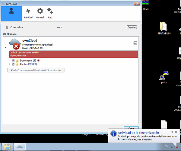Show hidden tray icons arrow

click(x=172, y=147)
